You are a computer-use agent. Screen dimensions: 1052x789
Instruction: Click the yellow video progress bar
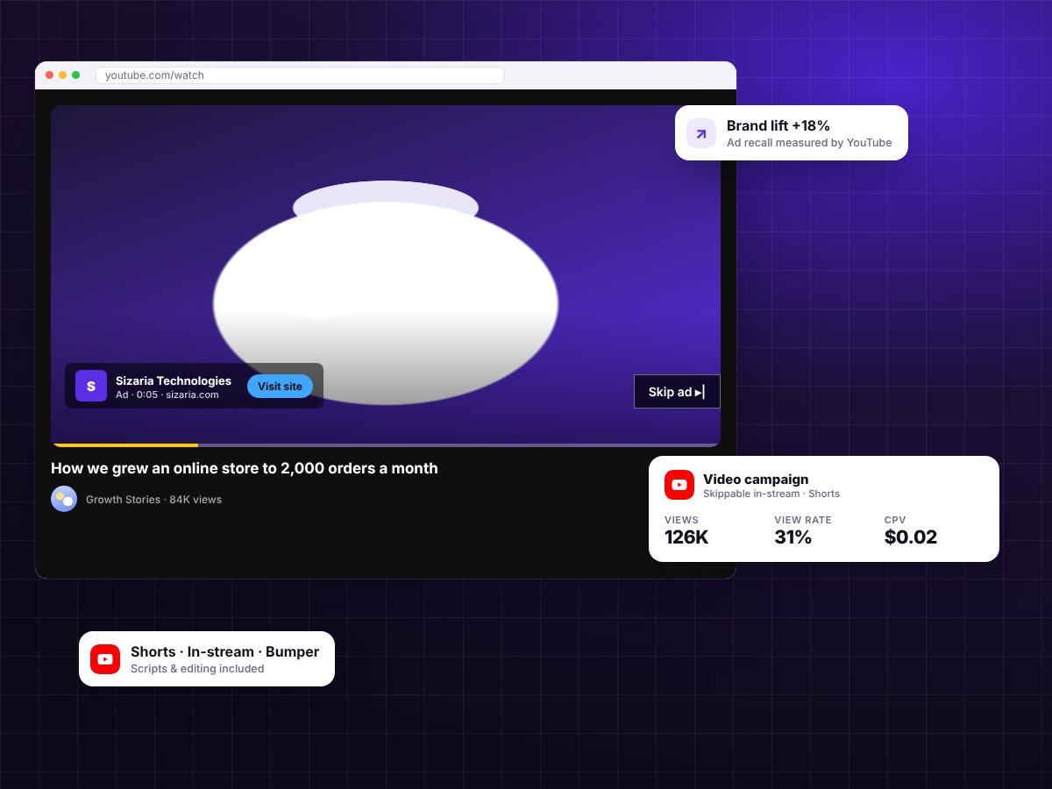pos(124,444)
